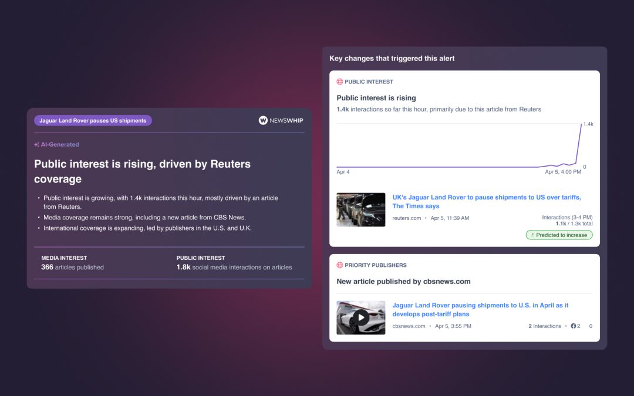Open the Reuters article car thumbnail

[x=360, y=209]
